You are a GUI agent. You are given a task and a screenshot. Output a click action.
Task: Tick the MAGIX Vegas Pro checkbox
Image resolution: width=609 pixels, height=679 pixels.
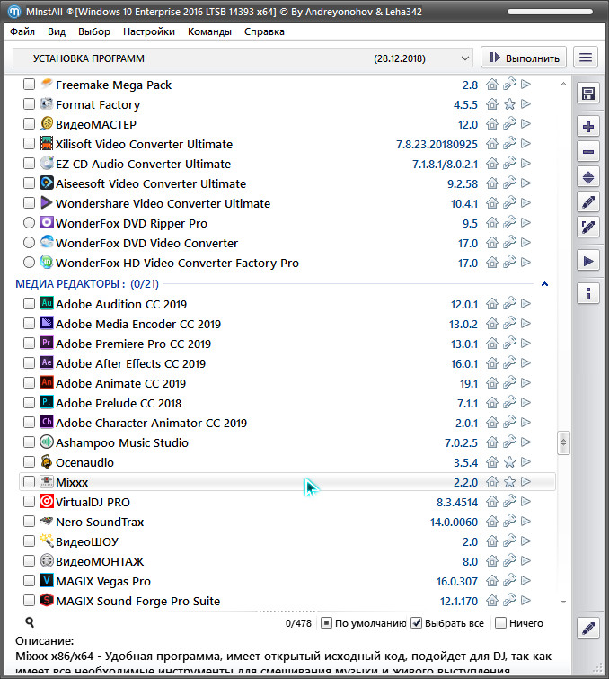coord(30,581)
